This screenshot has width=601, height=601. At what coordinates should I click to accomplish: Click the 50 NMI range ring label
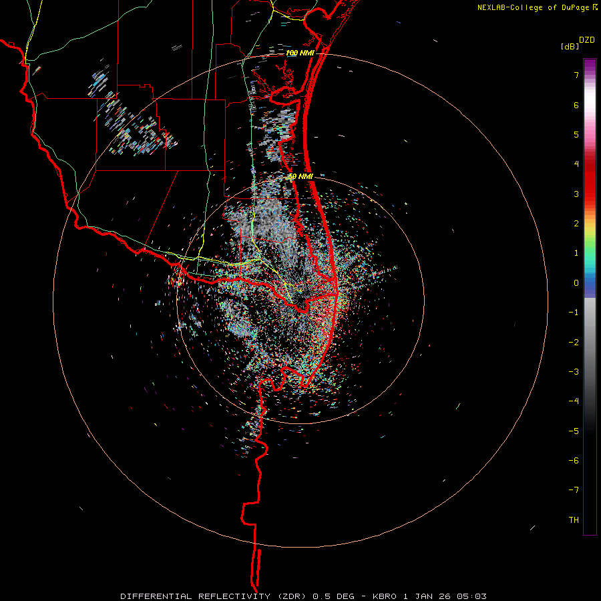point(301,176)
